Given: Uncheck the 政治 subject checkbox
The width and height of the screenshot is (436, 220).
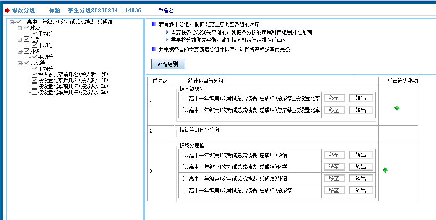Looking at the screenshot, I should (27, 28).
